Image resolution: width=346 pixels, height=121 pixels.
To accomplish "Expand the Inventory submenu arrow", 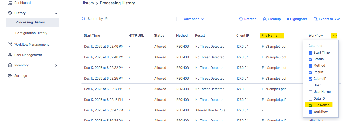I will click(56, 65).
